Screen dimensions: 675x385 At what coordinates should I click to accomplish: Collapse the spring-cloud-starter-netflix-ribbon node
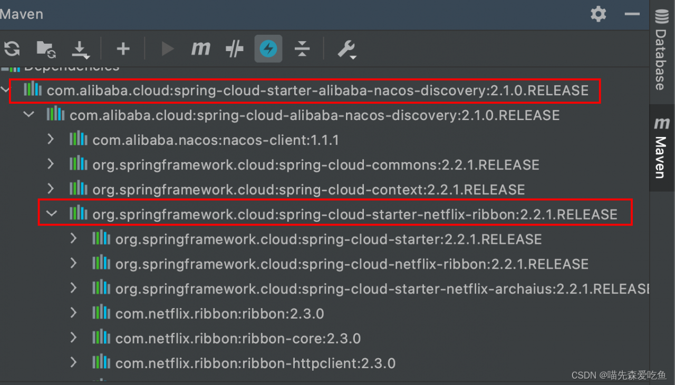click(51, 214)
